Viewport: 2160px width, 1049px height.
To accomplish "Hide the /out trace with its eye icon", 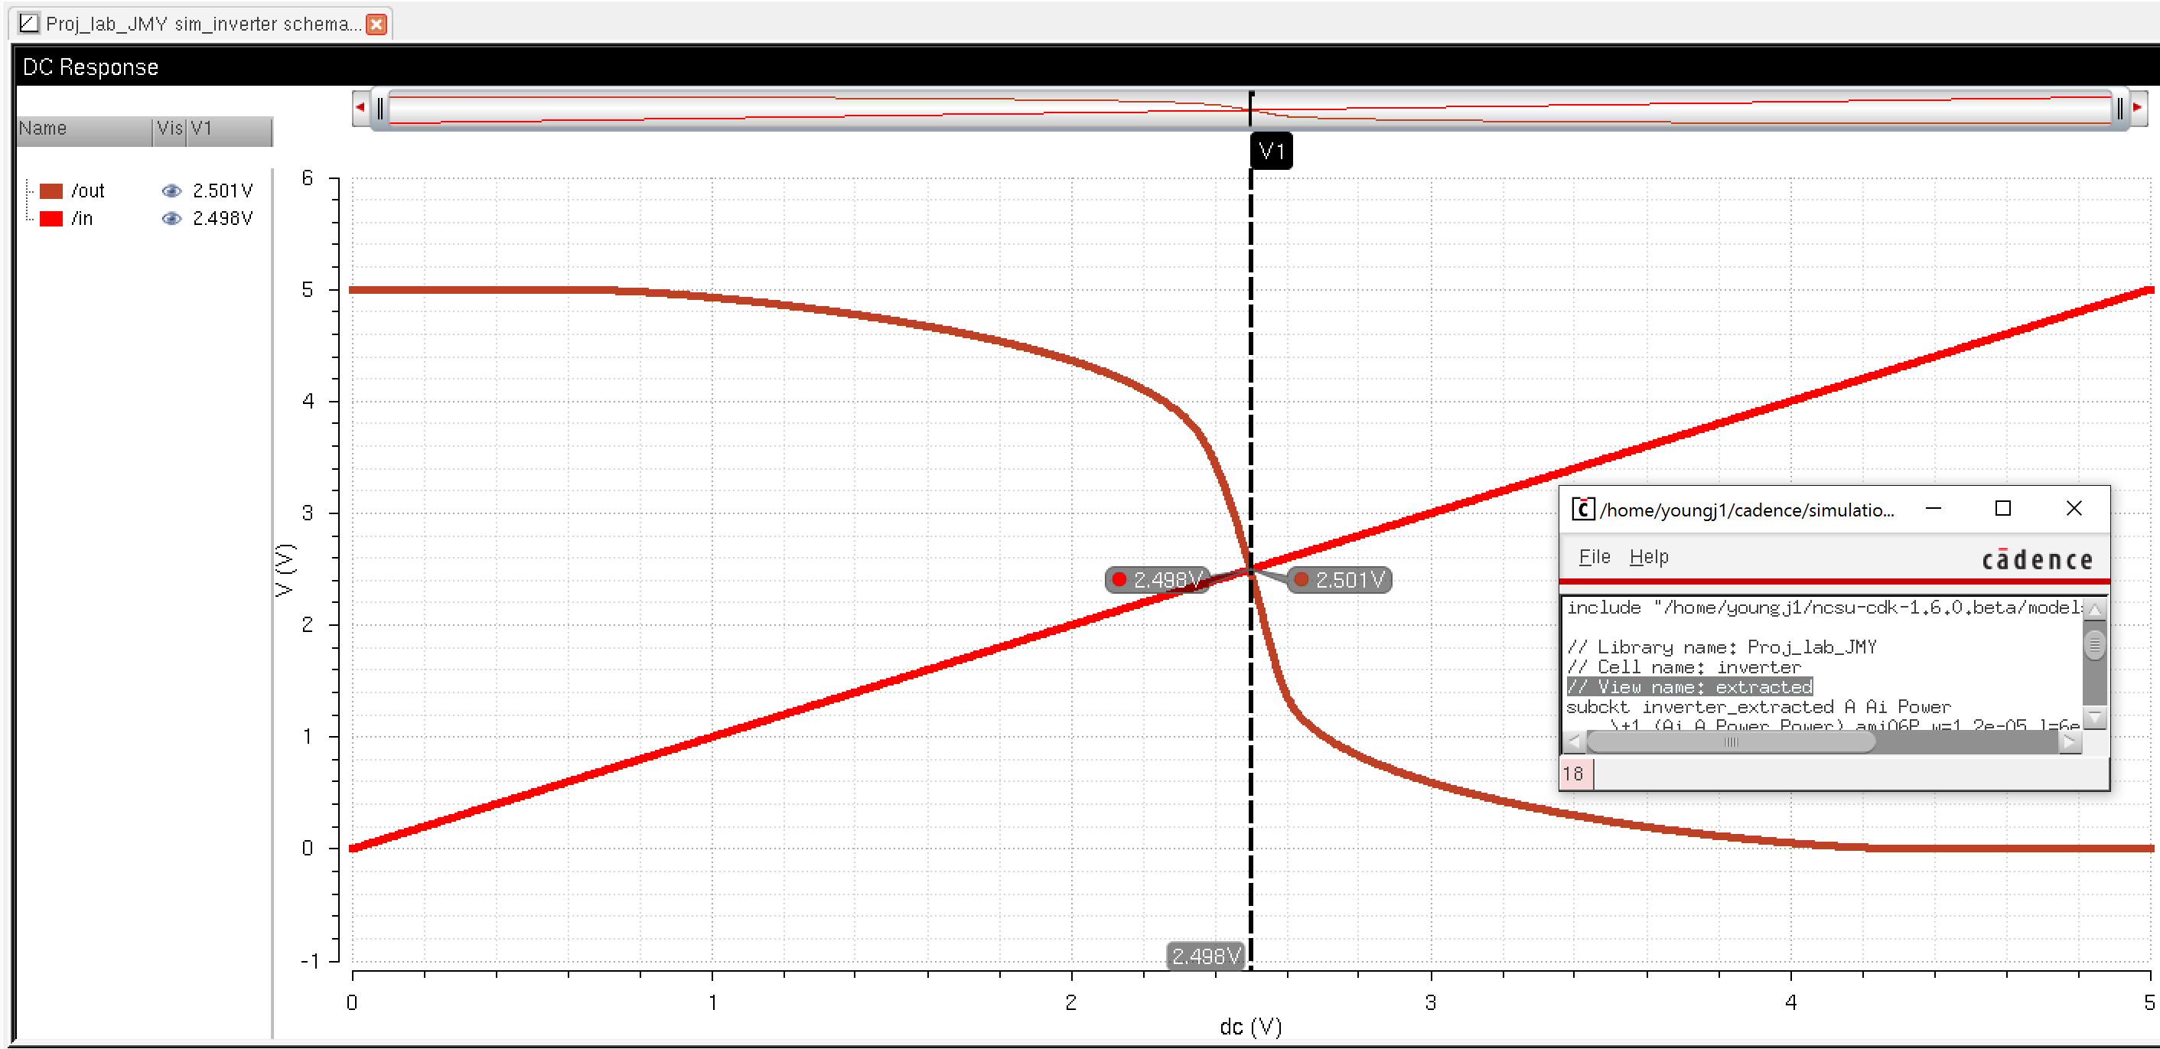I will point(171,191).
